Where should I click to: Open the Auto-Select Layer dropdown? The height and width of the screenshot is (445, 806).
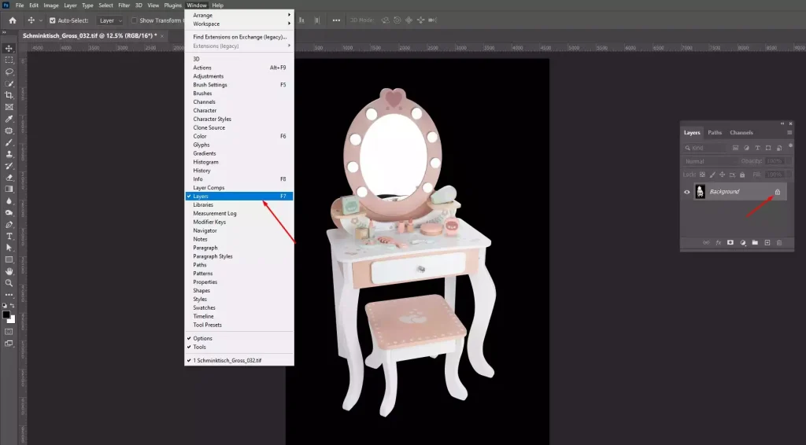tap(110, 20)
